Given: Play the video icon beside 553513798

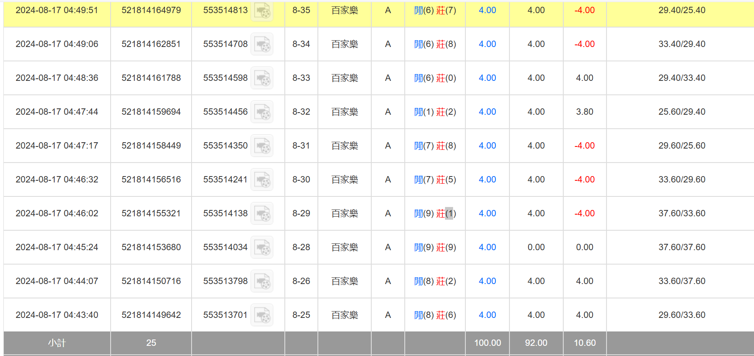Looking at the screenshot, I should (262, 281).
